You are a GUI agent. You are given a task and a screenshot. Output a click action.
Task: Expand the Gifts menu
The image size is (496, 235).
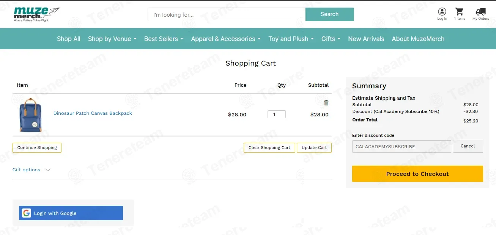click(x=331, y=39)
